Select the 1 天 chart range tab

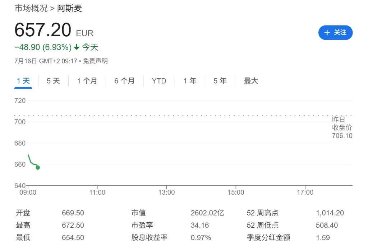pyautogui.click(x=23, y=81)
